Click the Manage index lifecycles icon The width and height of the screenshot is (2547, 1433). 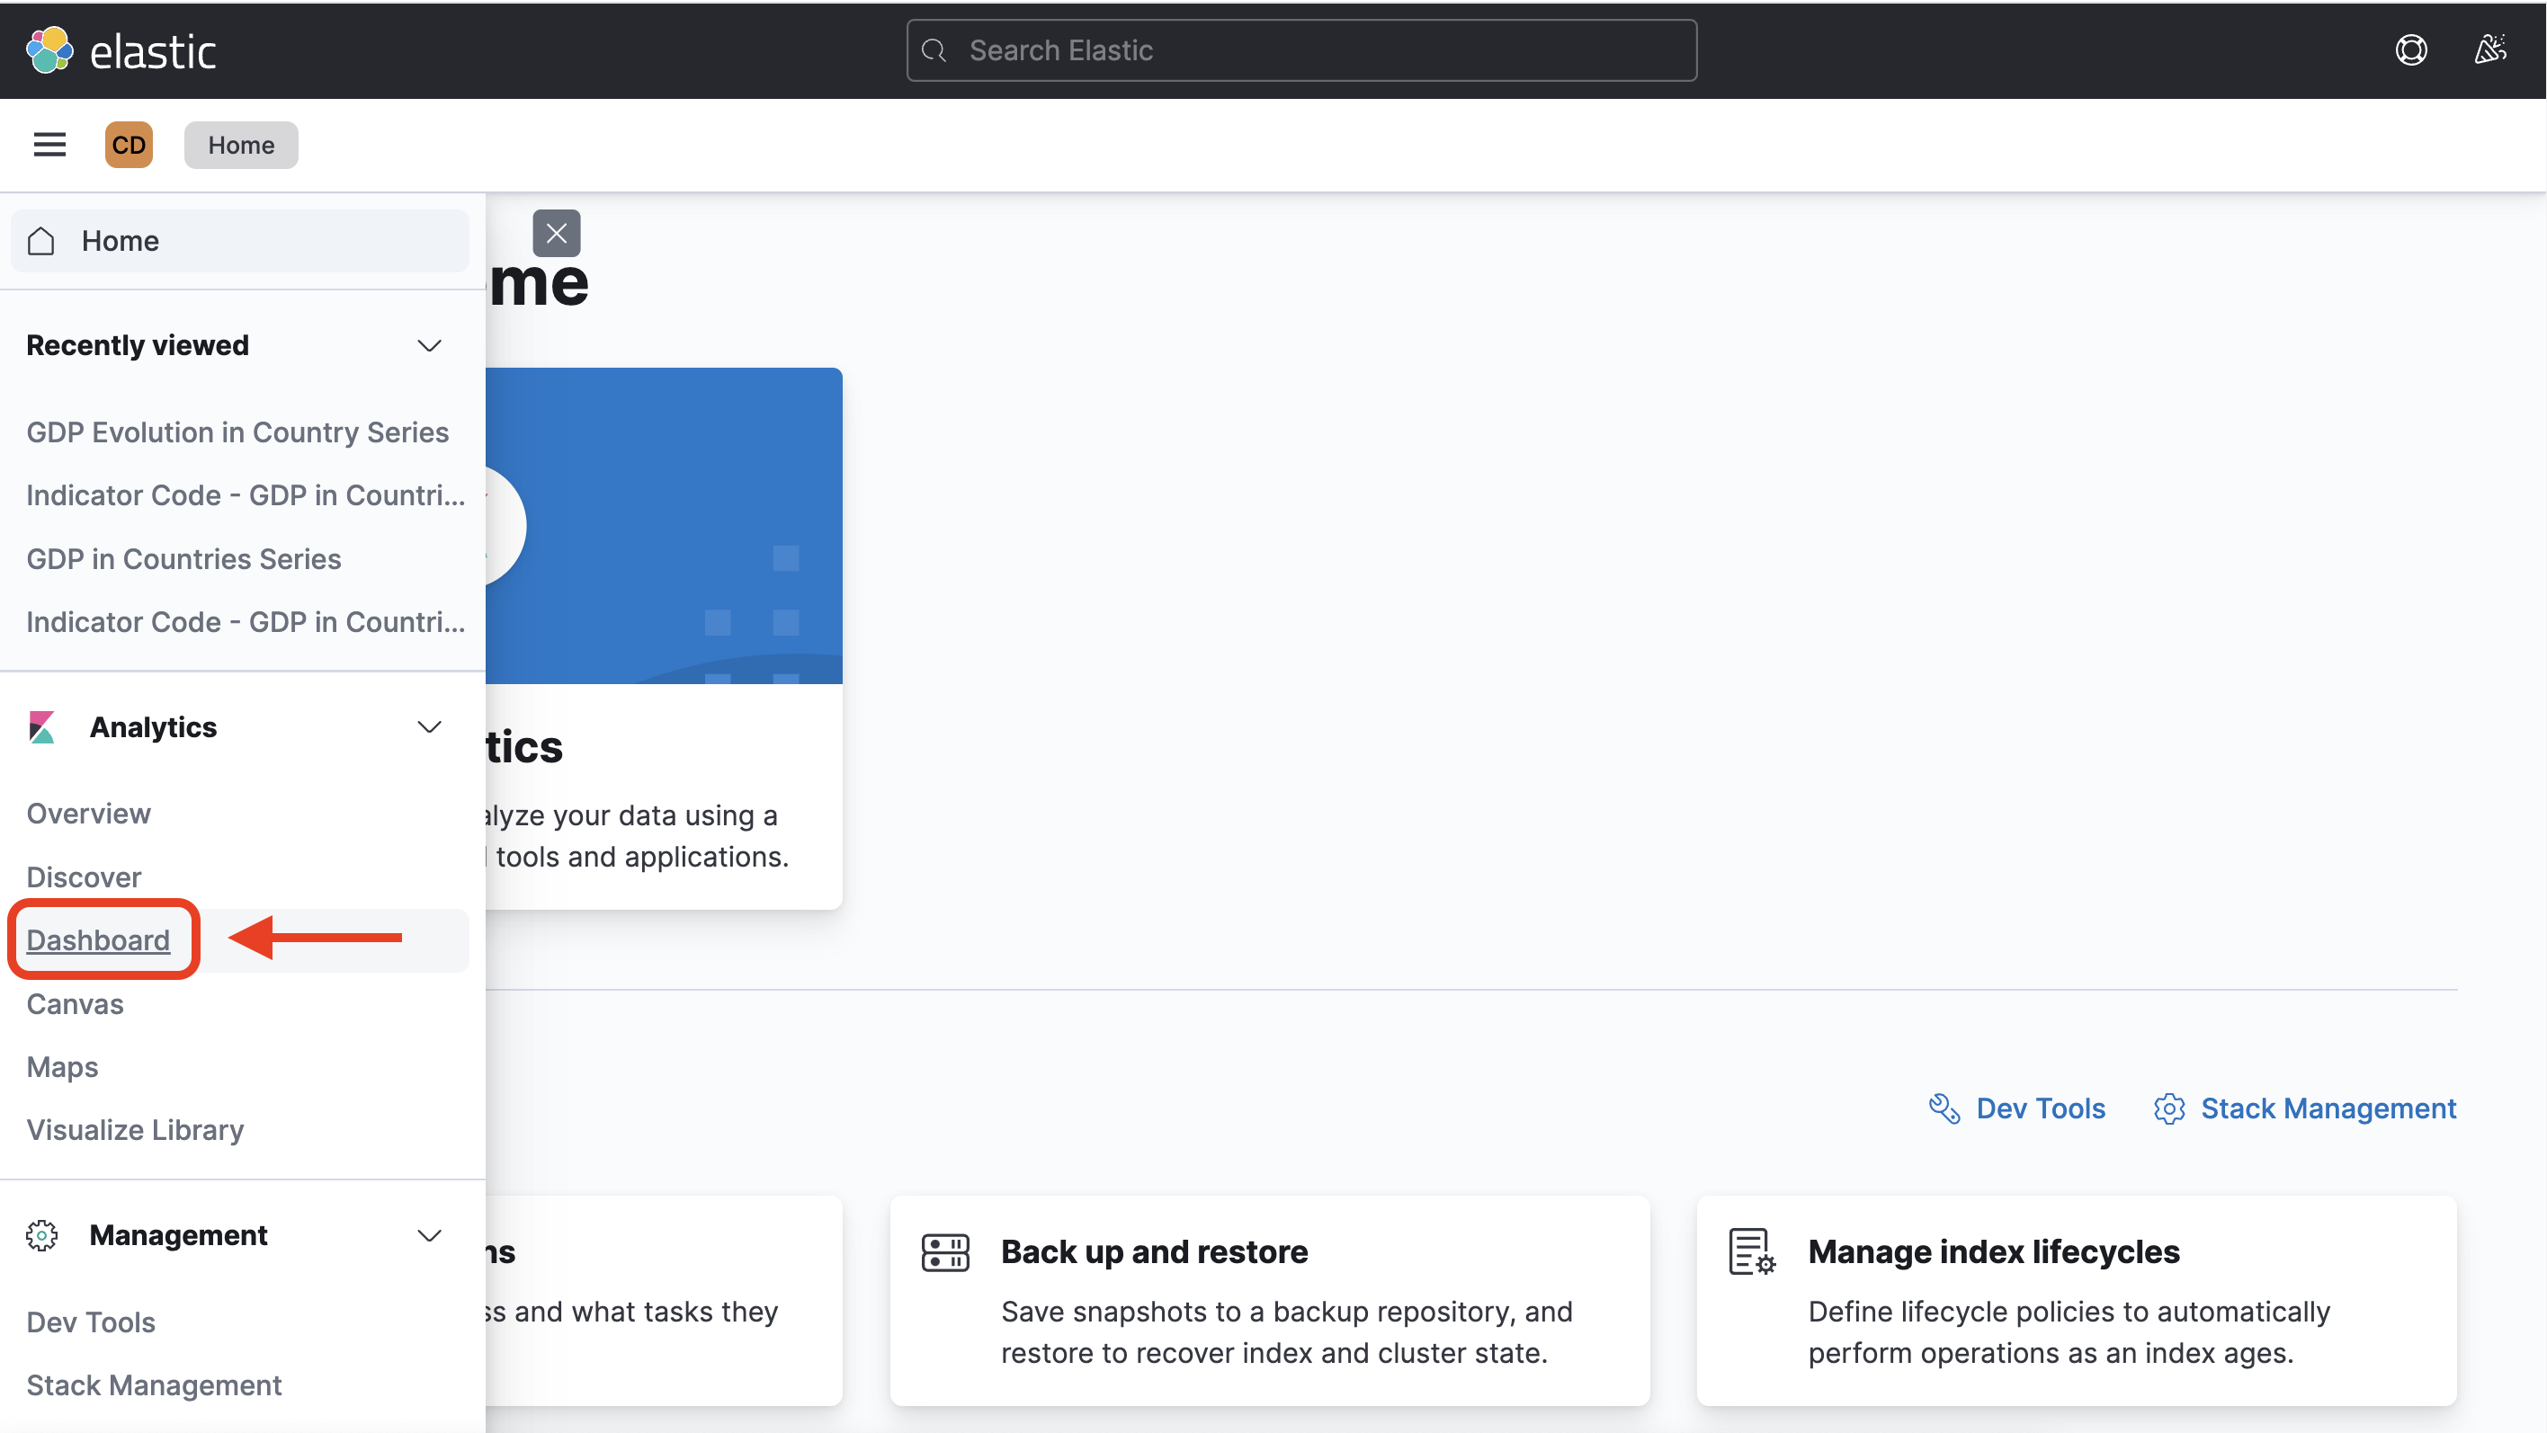click(1752, 1252)
